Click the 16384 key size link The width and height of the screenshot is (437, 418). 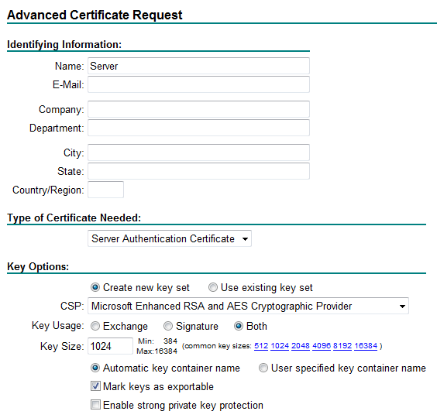pos(366,346)
